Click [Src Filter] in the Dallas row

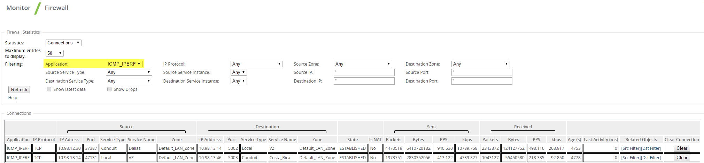[631, 148]
